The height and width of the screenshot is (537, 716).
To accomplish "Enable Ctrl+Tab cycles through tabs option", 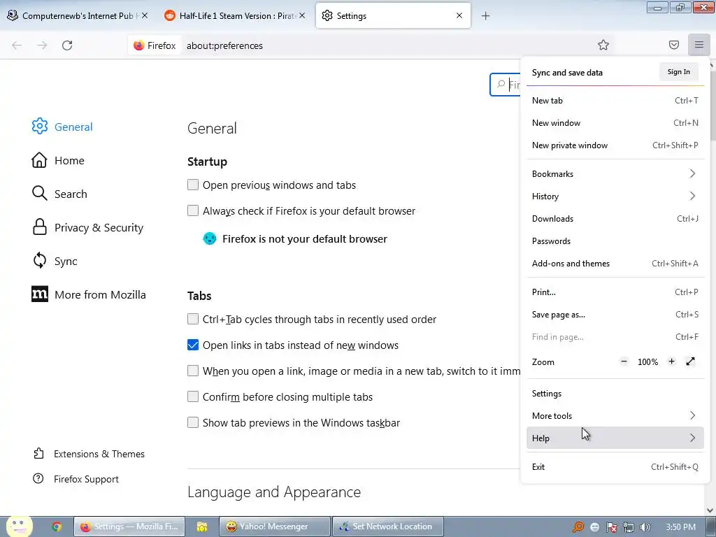I will [193, 319].
